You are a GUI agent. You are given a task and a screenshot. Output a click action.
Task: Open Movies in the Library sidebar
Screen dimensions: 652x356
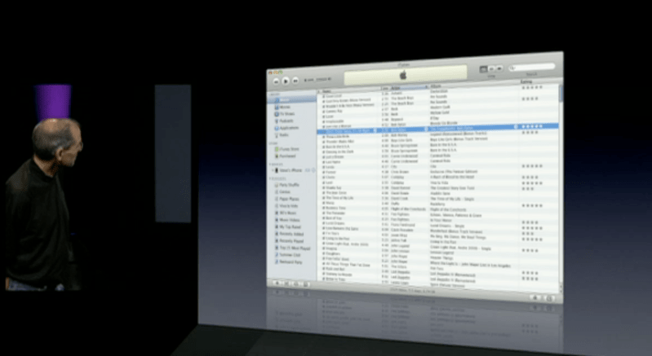point(284,107)
